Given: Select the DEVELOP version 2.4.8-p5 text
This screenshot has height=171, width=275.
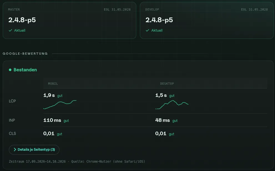Looking at the screenshot, I should [159, 20].
